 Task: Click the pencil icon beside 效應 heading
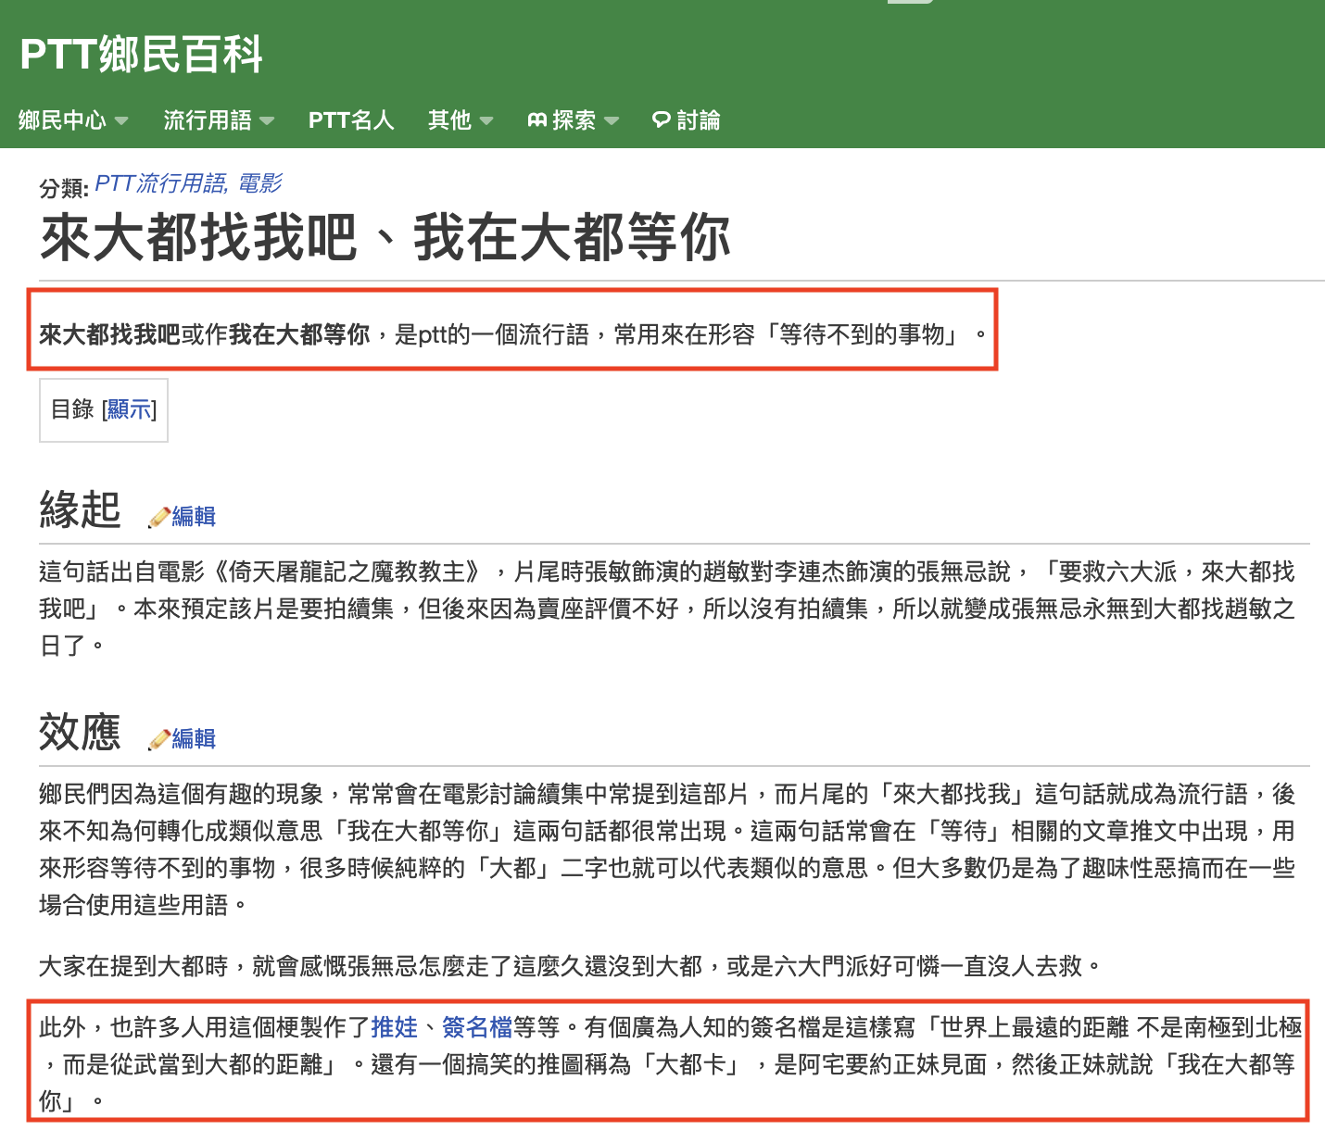pyautogui.click(x=159, y=739)
